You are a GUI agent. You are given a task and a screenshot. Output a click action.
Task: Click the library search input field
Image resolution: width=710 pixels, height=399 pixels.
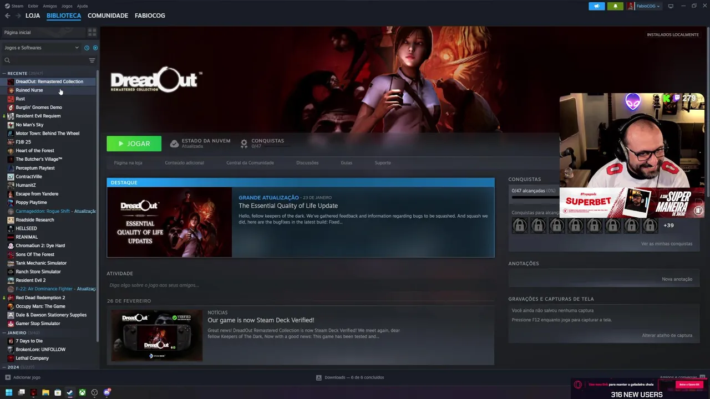(49, 60)
